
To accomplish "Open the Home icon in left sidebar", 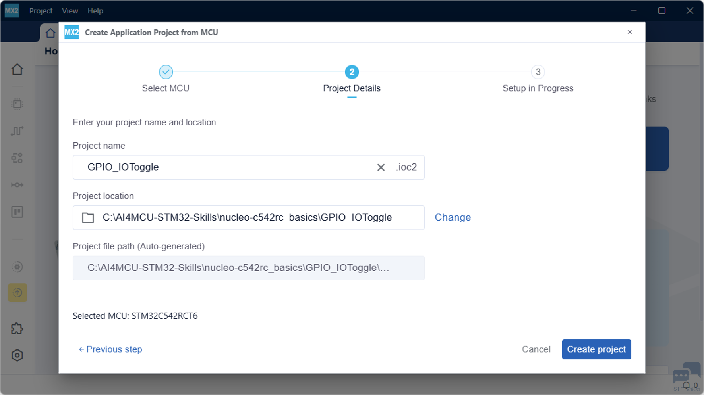I will (17, 69).
